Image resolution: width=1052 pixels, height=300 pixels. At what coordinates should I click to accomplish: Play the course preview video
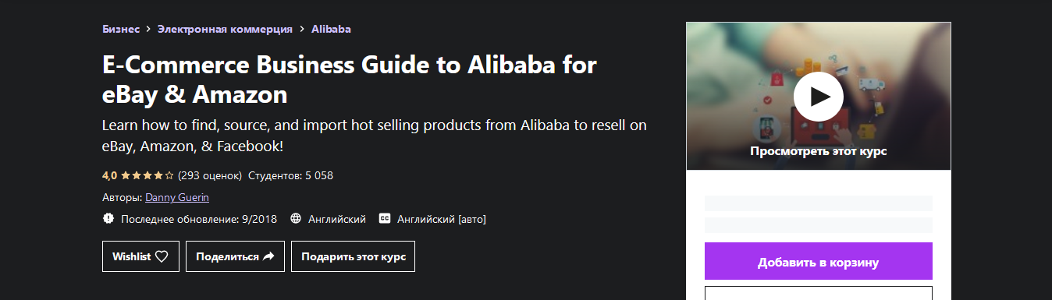click(x=819, y=97)
